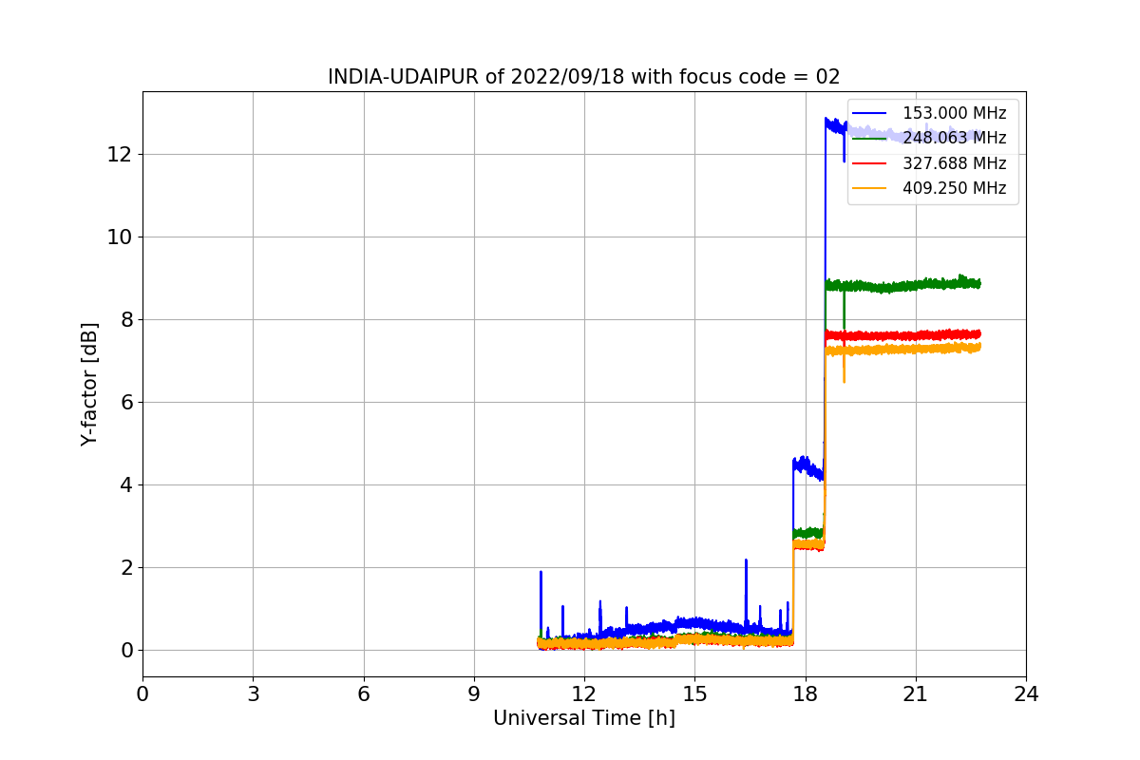The image size is (1140, 760).
Task: Click x-axis tick label '21'
Action: click(x=916, y=693)
